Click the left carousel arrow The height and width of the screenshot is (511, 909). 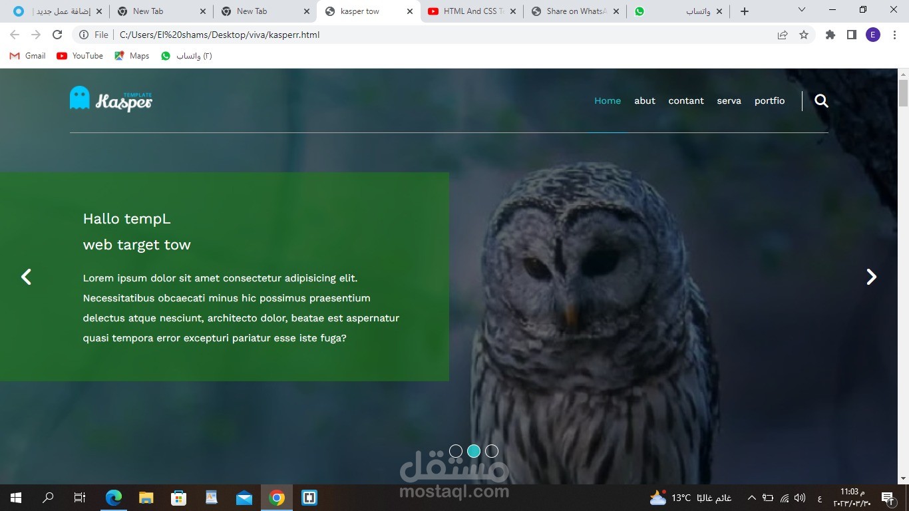click(27, 277)
